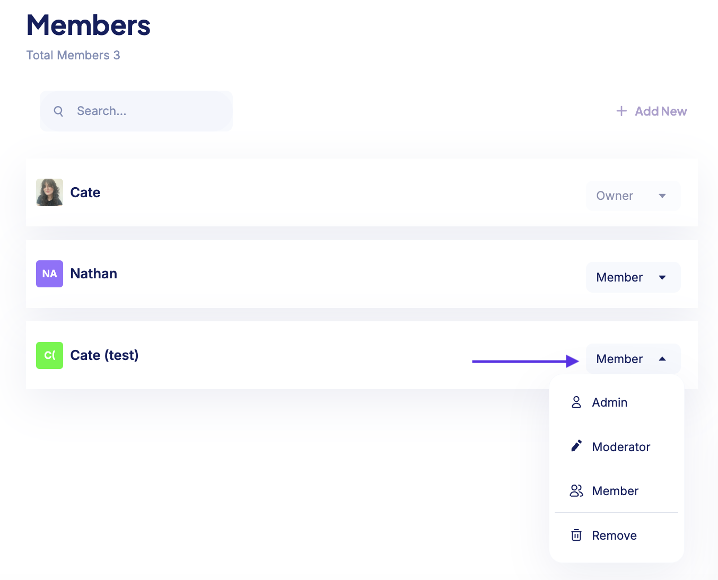
Task: Click the Moderator pencil icon
Action: [576, 446]
